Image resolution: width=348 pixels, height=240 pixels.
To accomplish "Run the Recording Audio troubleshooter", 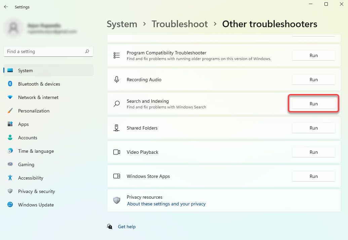I will [x=313, y=80].
